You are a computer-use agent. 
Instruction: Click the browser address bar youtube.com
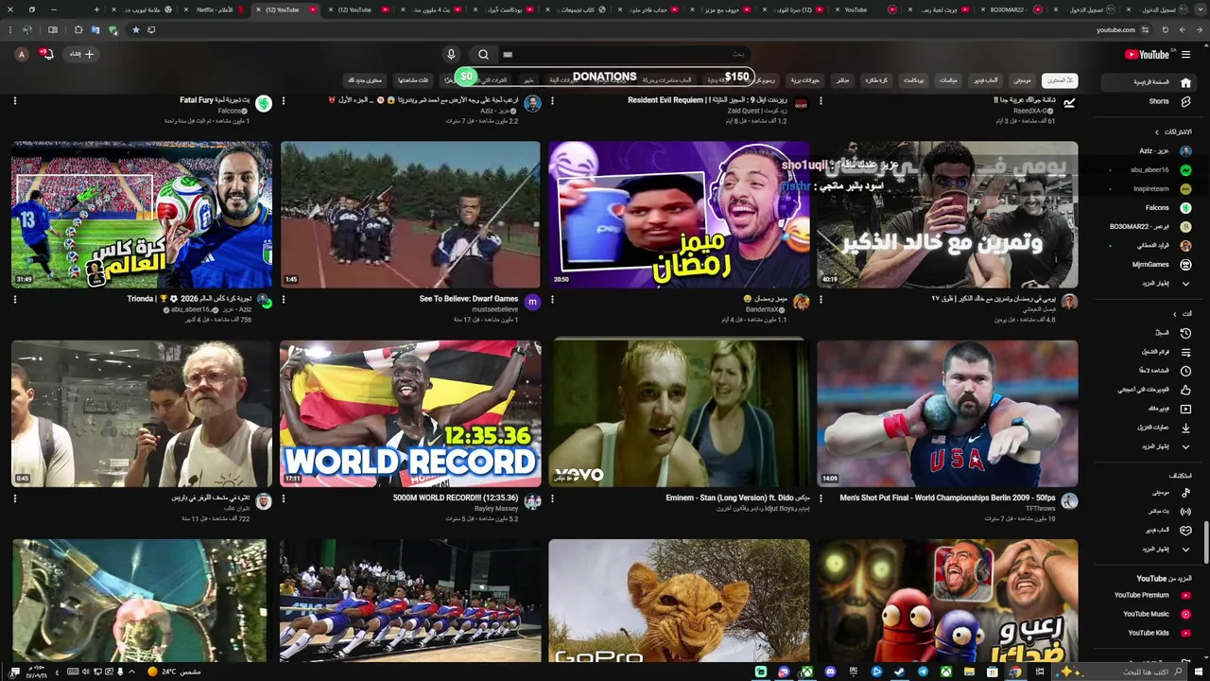[1115, 30]
